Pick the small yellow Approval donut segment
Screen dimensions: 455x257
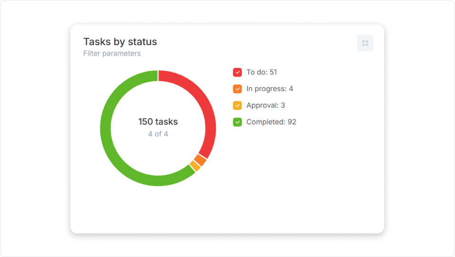point(195,166)
